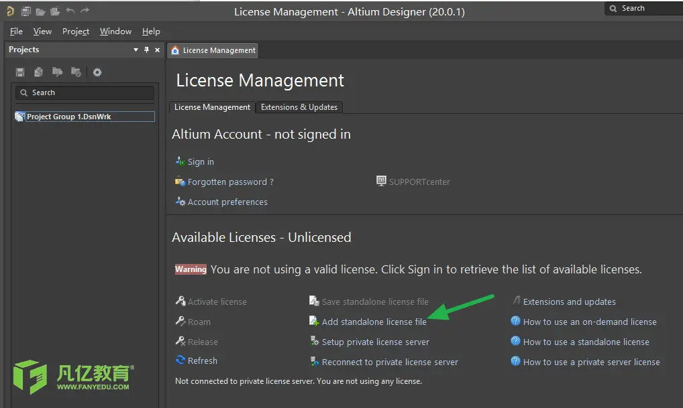Screen dimensions: 683x408
Task: Click the project folder options icon in Projects panel
Action: click(76, 72)
